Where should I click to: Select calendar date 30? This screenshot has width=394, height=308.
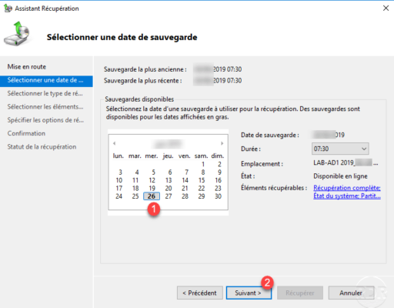pyautogui.click(x=218, y=196)
